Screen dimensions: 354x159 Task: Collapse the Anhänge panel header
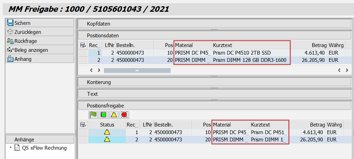pyautogui.click(x=40, y=140)
